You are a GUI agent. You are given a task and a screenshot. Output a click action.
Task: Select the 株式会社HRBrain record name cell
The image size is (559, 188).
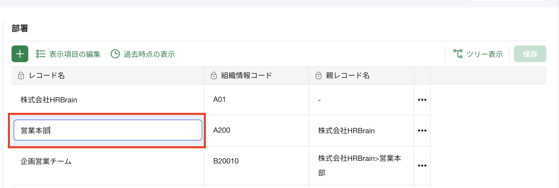tap(108, 100)
